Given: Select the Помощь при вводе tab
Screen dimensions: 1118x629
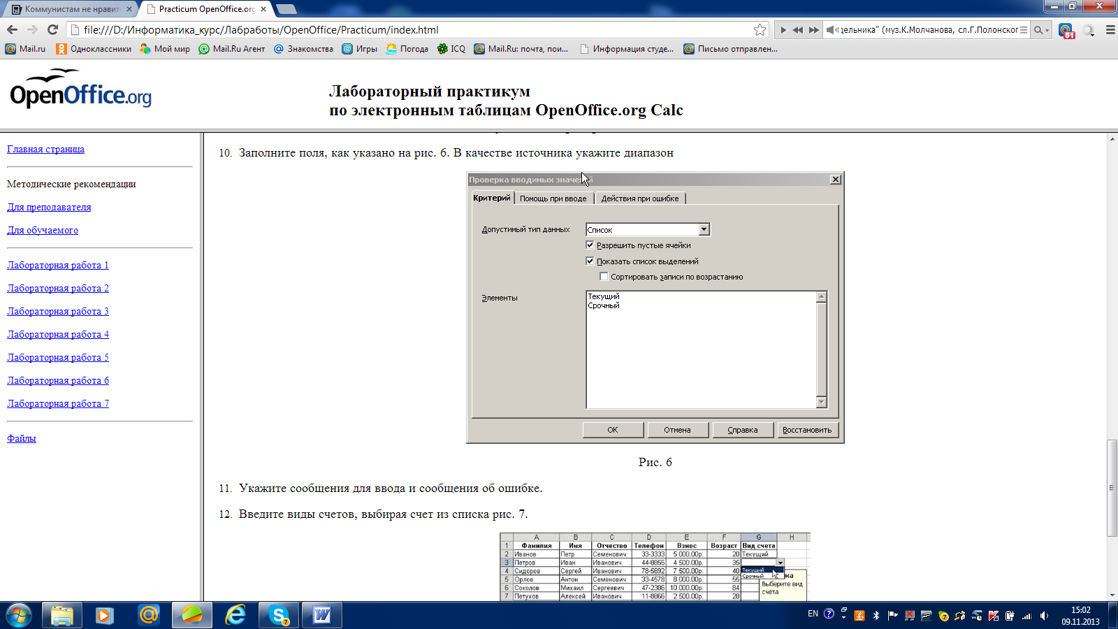Looking at the screenshot, I should point(553,198).
